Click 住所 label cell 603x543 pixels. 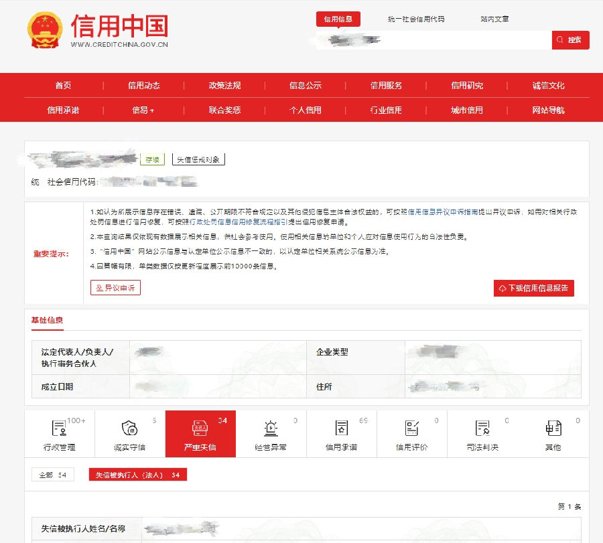coord(356,386)
